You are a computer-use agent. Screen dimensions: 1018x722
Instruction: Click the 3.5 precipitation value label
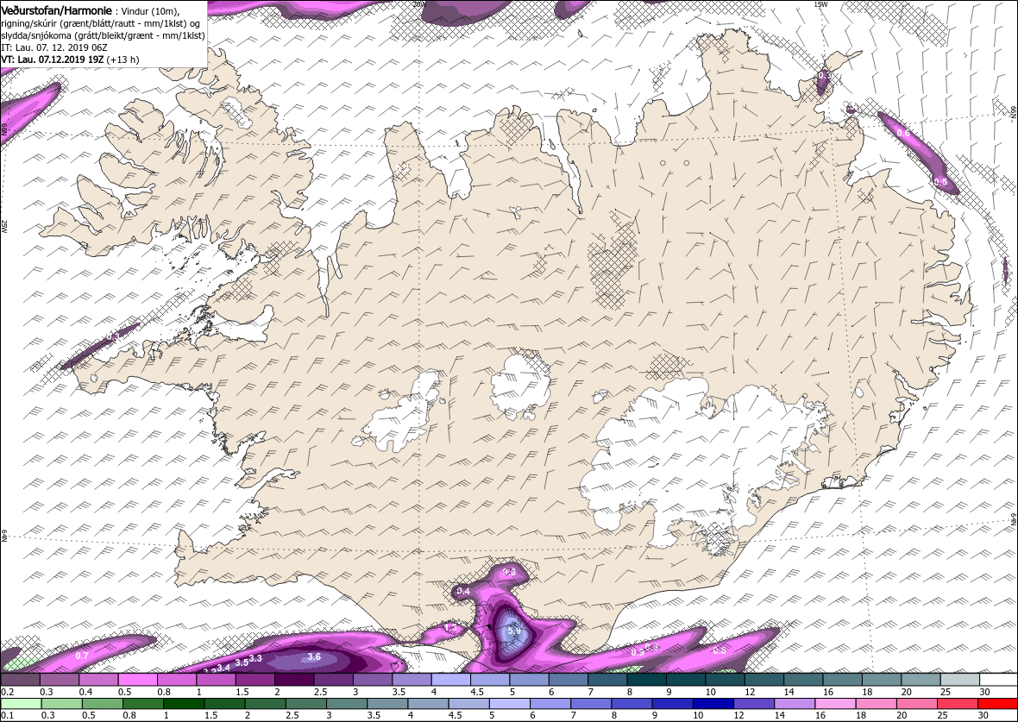tap(242, 662)
